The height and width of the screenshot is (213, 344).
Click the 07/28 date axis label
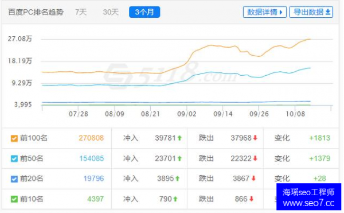pyautogui.click(x=79, y=114)
